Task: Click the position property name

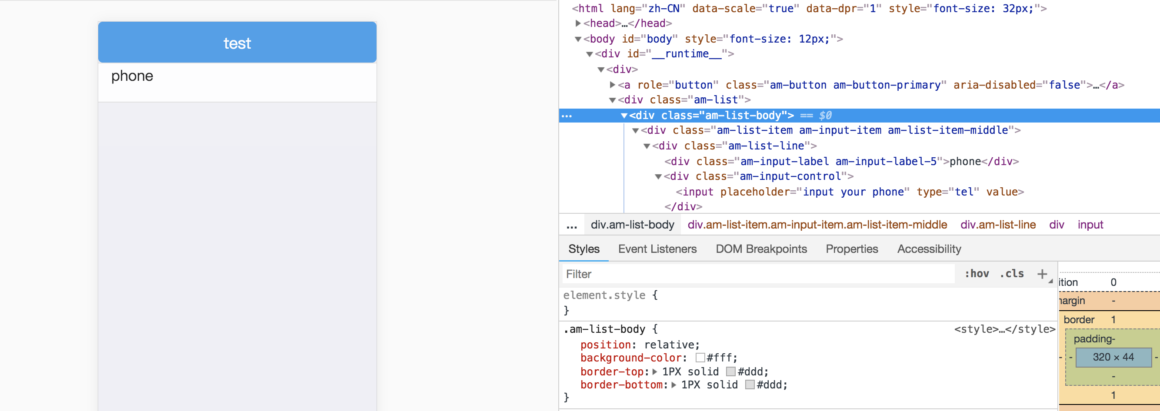Action: pyautogui.click(x=605, y=345)
